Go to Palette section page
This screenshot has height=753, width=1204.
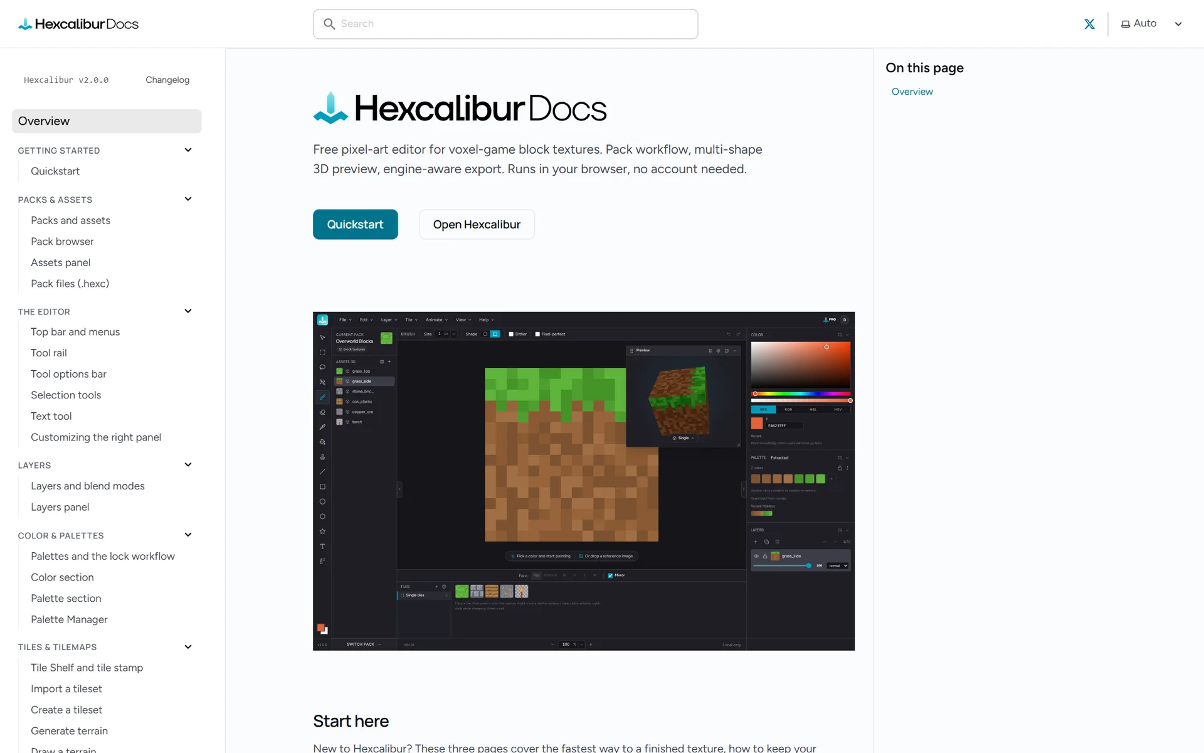pos(66,599)
